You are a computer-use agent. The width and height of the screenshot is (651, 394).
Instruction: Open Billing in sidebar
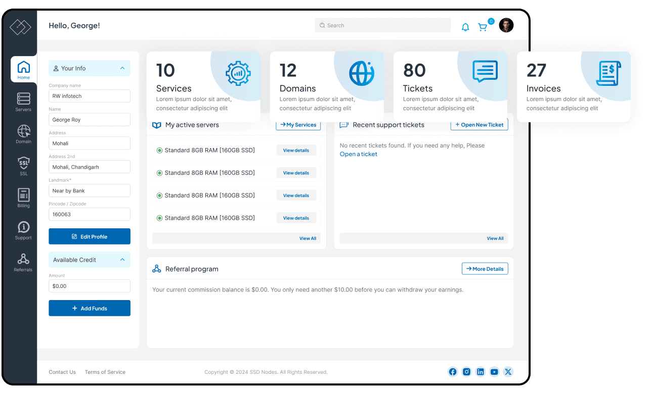tap(23, 198)
